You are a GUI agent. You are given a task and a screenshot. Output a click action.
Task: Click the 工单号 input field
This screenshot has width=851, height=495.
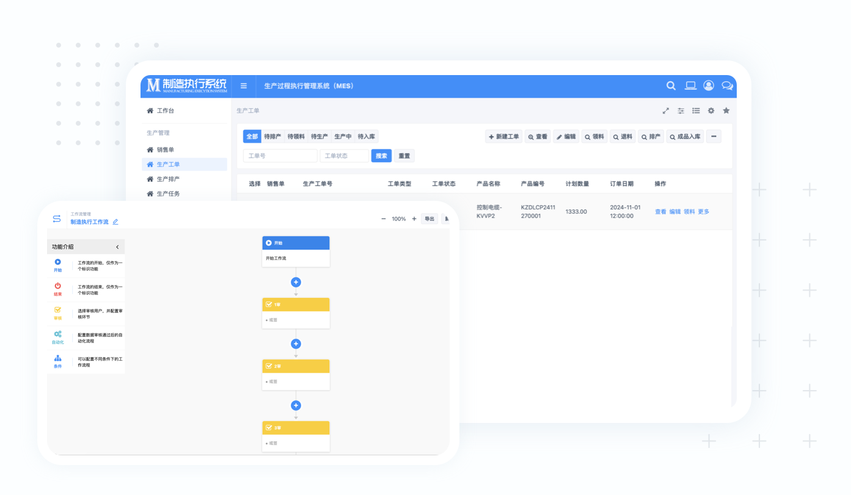pos(280,156)
